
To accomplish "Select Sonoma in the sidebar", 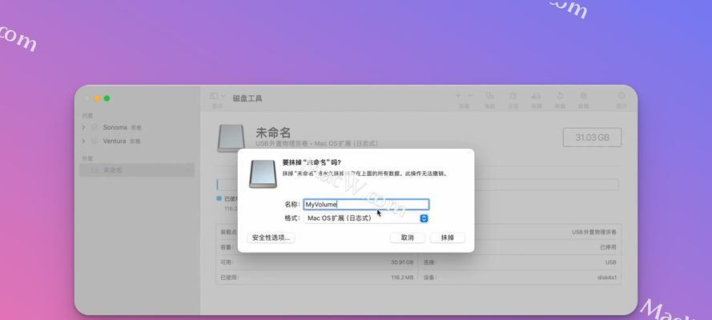I will coord(115,127).
